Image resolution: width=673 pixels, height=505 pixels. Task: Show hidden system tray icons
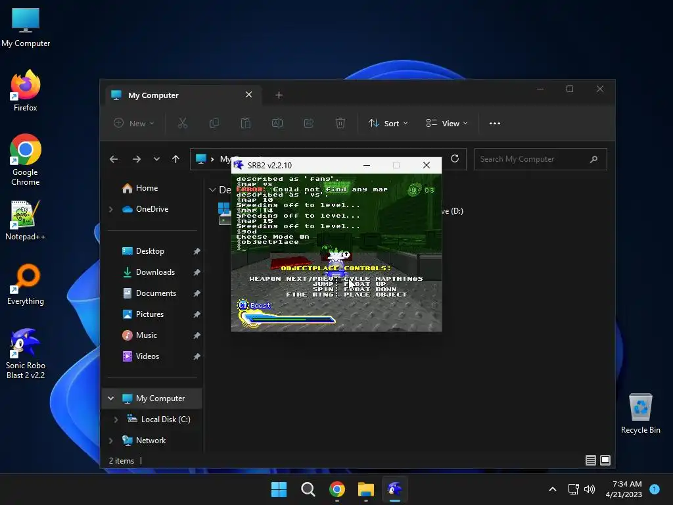coord(553,489)
